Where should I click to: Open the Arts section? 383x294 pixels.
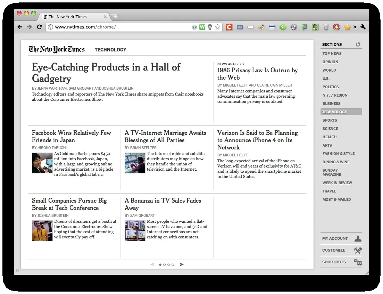pyautogui.click(x=327, y=145)
